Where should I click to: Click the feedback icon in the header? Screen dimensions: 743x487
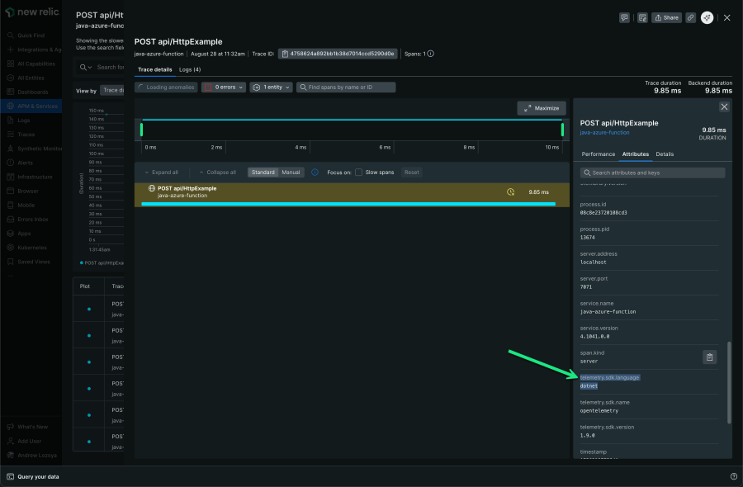pos(625,17)
